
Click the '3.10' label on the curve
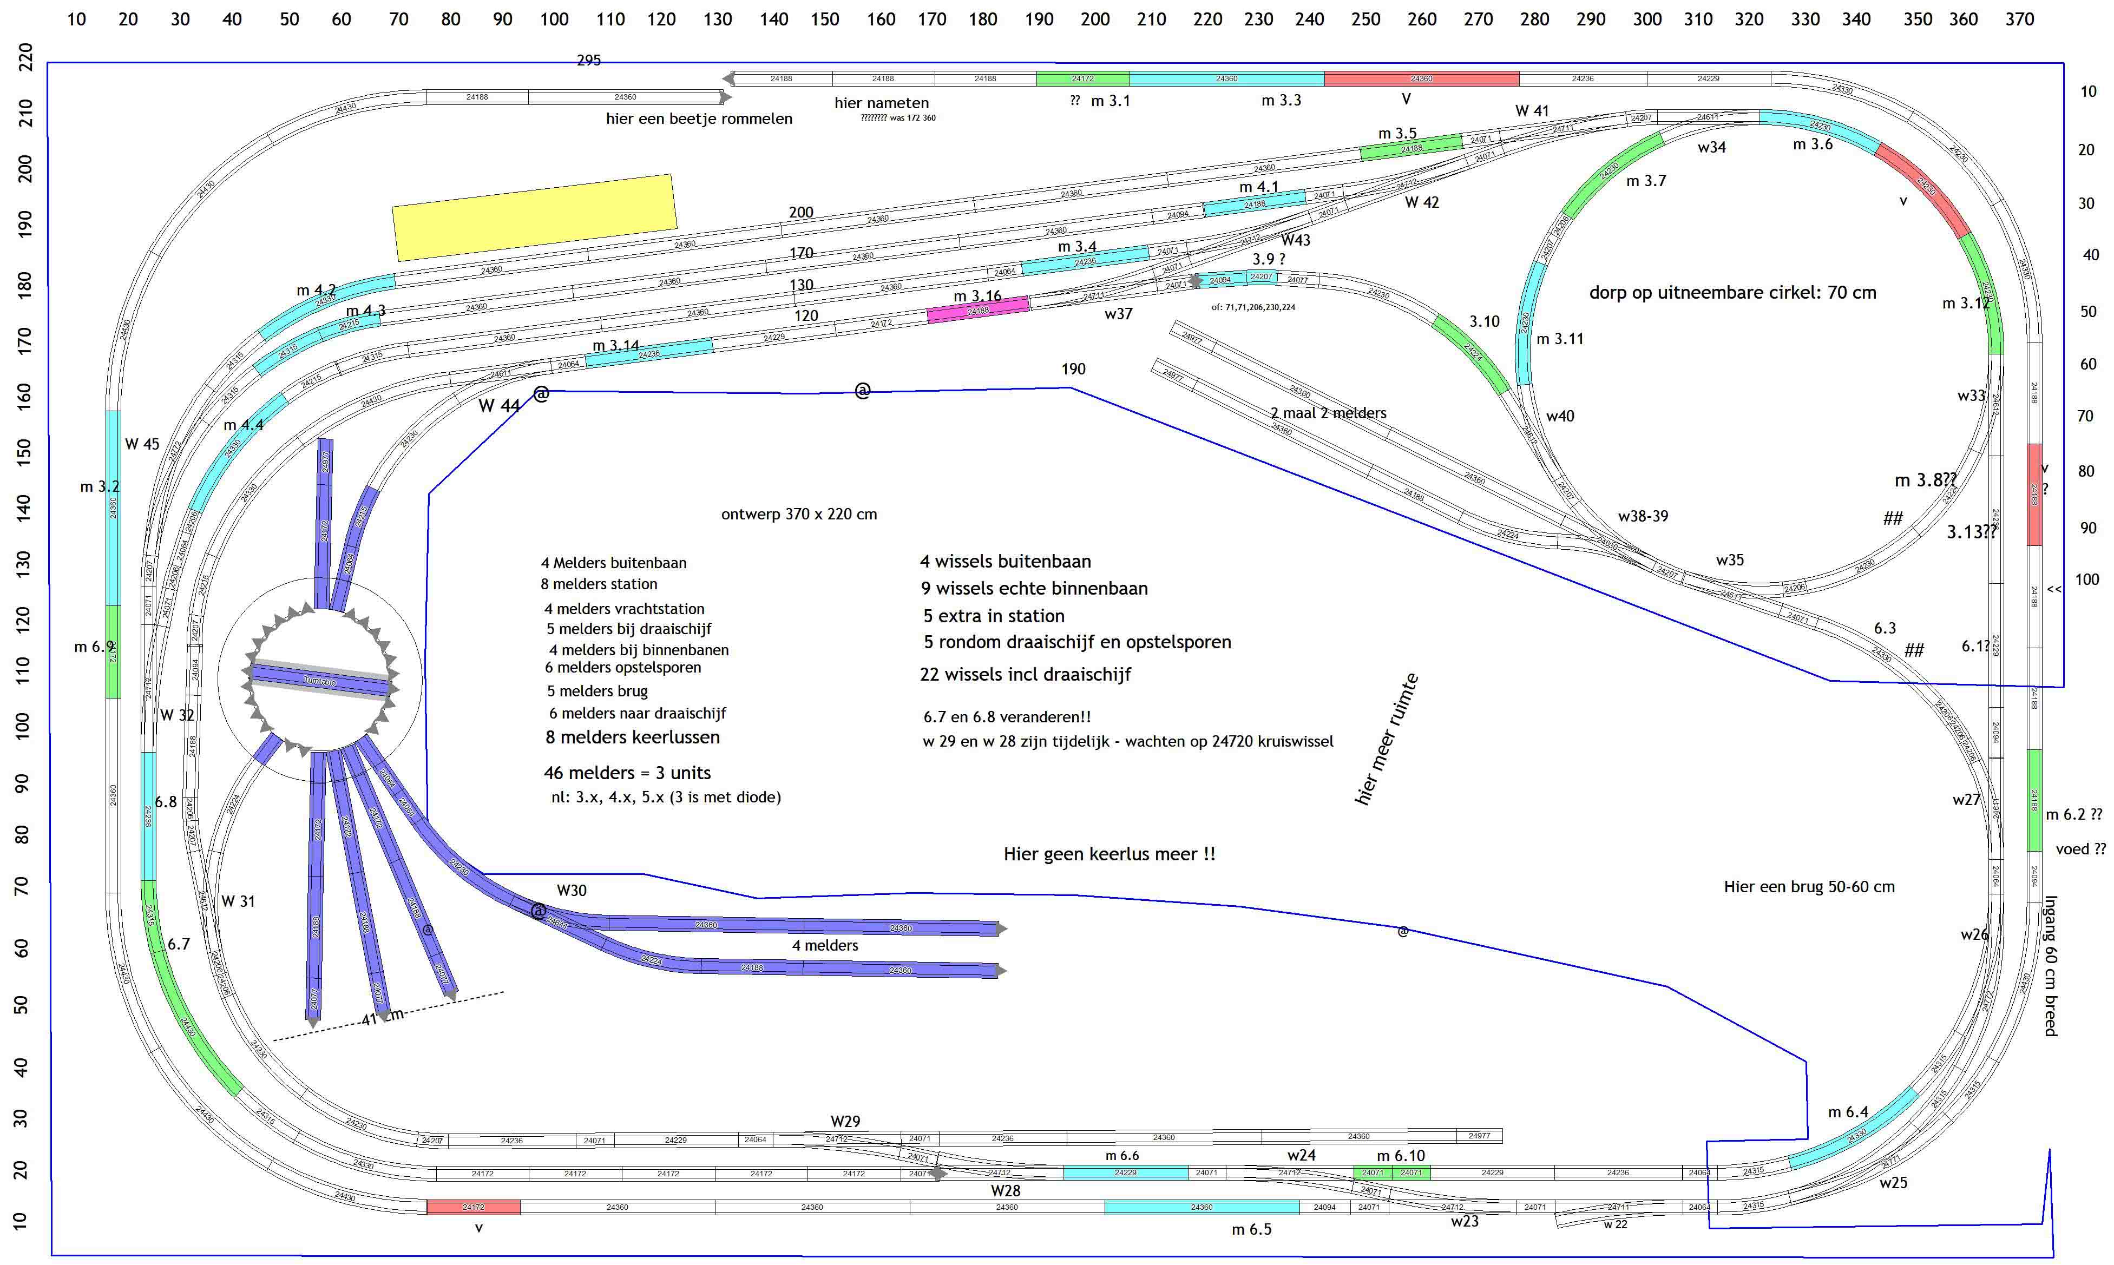click(1484, 321)
